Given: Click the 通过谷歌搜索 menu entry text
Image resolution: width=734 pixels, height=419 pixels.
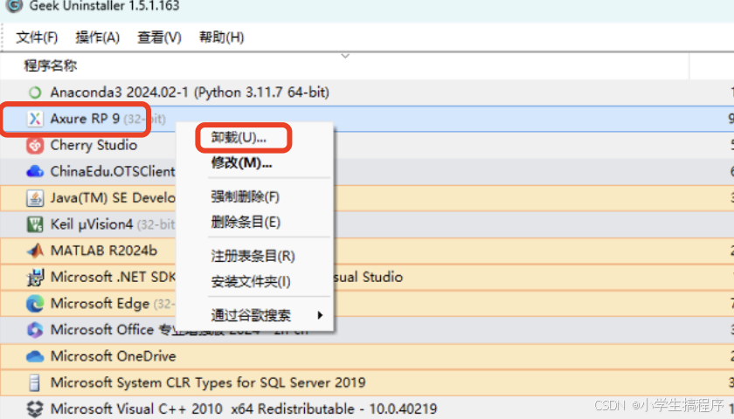Looking at the screenshot, I should click(x=251, y=315).
